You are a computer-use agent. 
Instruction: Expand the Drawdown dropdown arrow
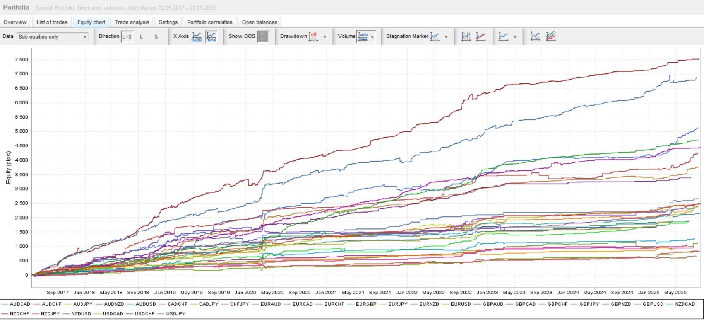point(325,37)
